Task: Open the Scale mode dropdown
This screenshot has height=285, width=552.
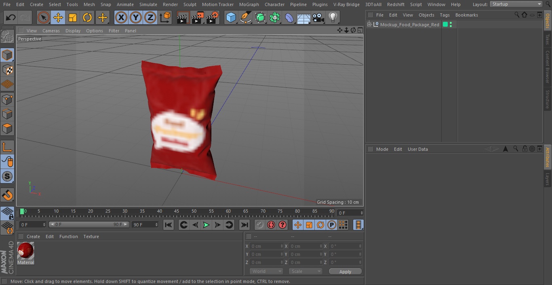Action: [x=305, y=271]
